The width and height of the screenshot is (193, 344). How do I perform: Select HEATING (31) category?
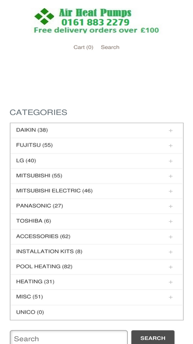pos(35,282)
